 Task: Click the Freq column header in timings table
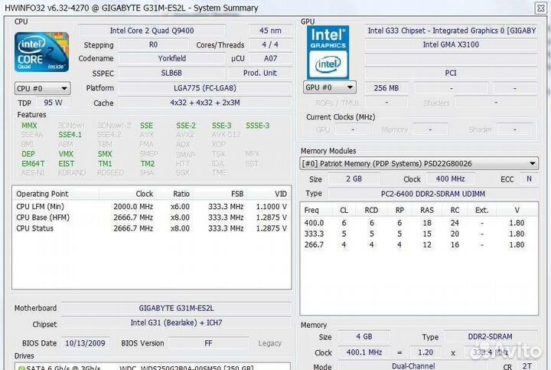(x=311, y=210)
